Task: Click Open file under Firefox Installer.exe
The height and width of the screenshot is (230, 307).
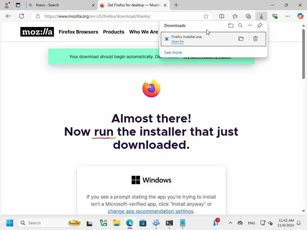Action: coord(177,42)
